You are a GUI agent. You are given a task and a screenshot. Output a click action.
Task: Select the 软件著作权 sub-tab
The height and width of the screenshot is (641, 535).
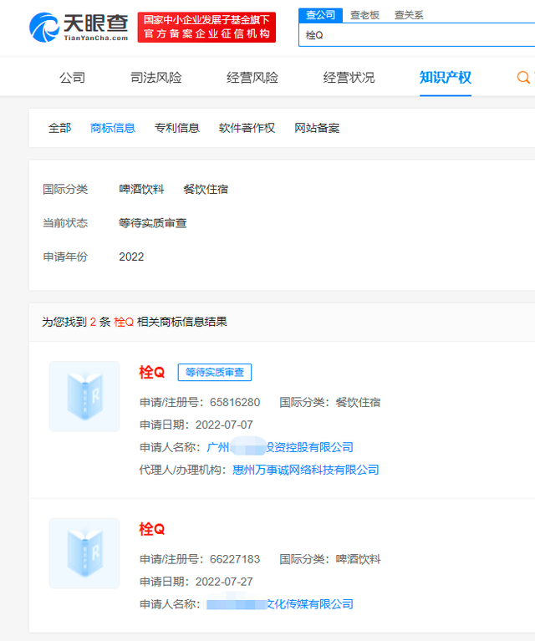click(x=247, y=128)
